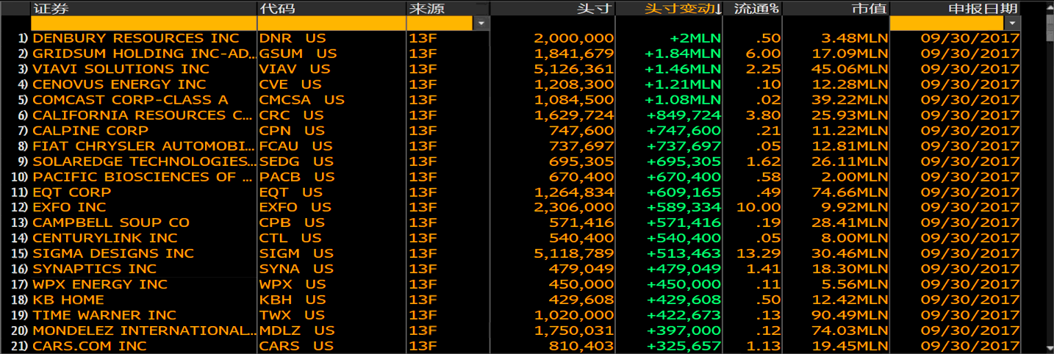Click the 市值 column header
Image resolution: width=1054 pixels, height=354 pixels.
[836, 8]
